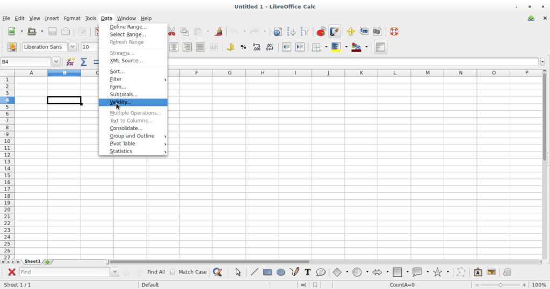Pick the Text box tool
The width and height of the screenshot is (550, 289).
tap(308, 272)
